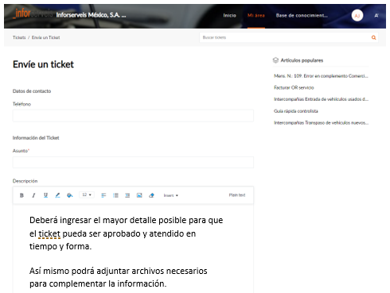Open the Base de conocimiento tab

302,15
